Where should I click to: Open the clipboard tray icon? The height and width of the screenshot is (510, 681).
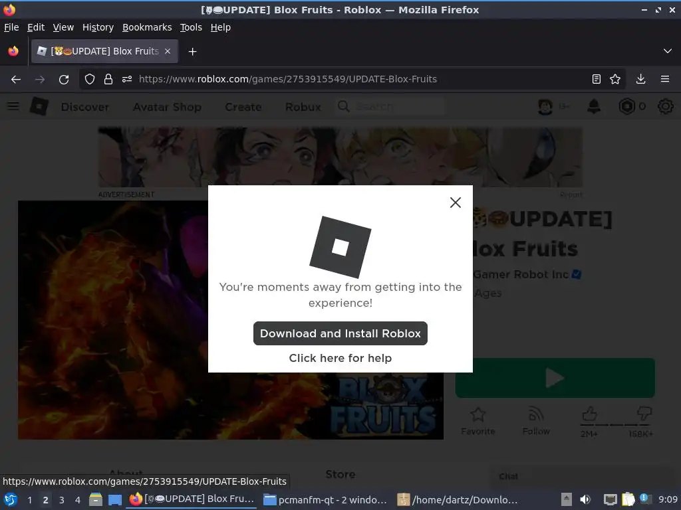pyautogui.click(x=628, y=499)
